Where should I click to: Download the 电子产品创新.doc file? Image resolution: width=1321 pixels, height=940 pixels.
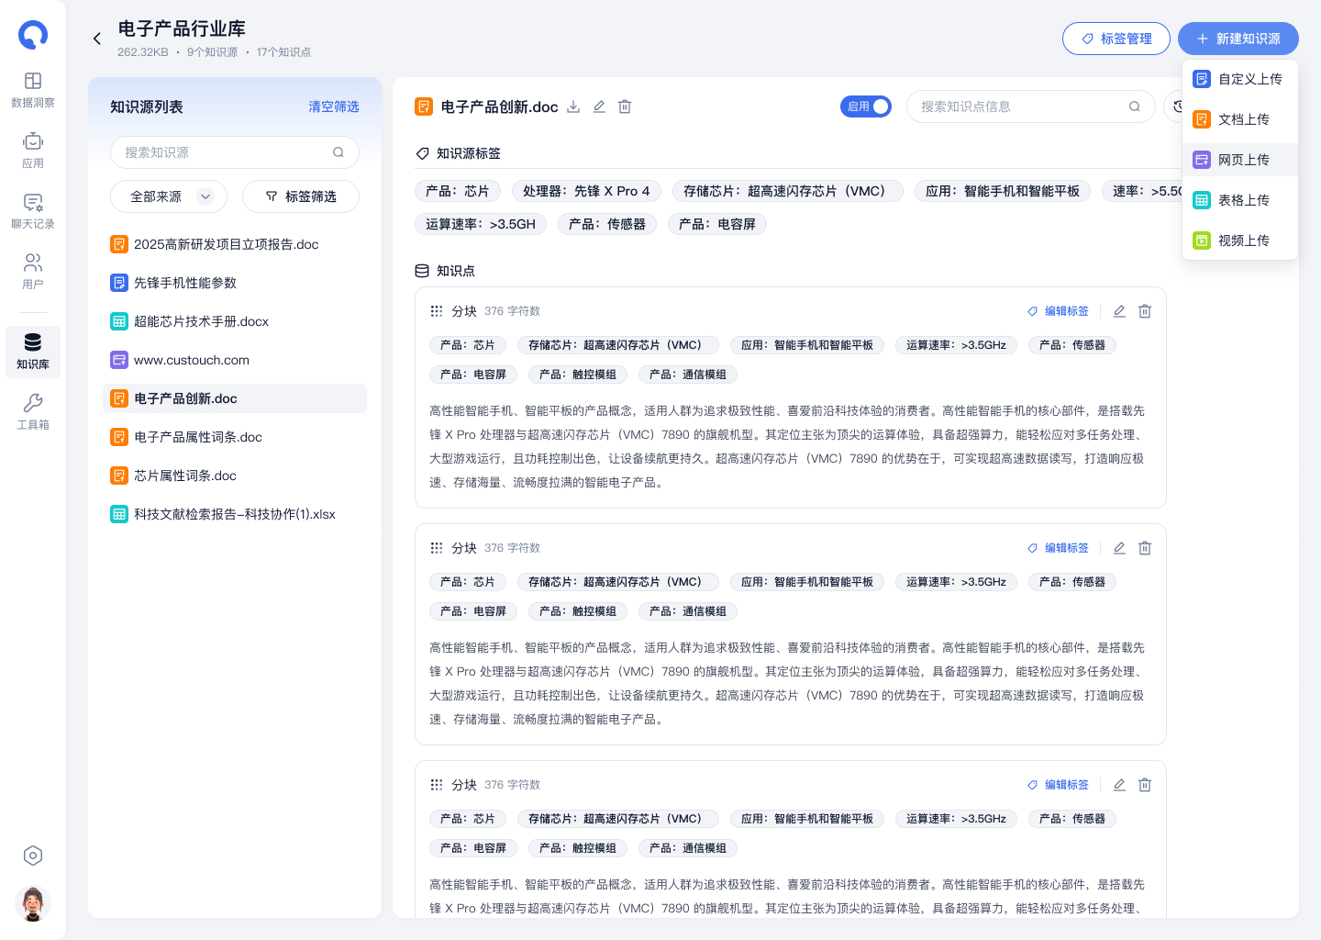[x=573, y=106]
